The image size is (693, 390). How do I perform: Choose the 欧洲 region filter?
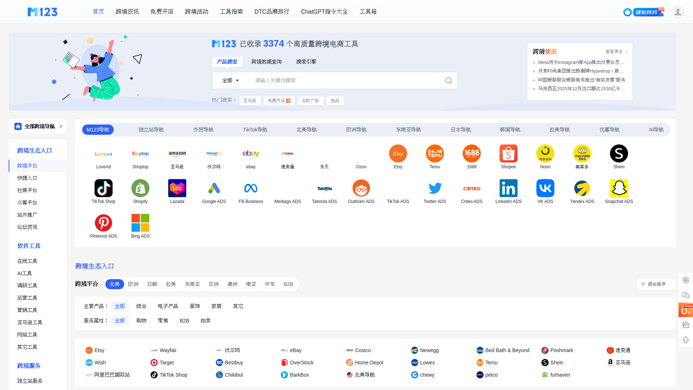pyautogui.click(x=133, y=284)
